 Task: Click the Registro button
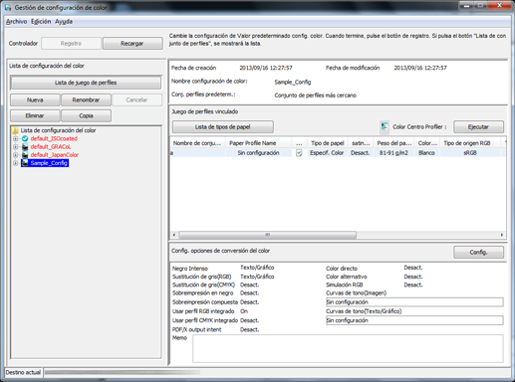71,44
